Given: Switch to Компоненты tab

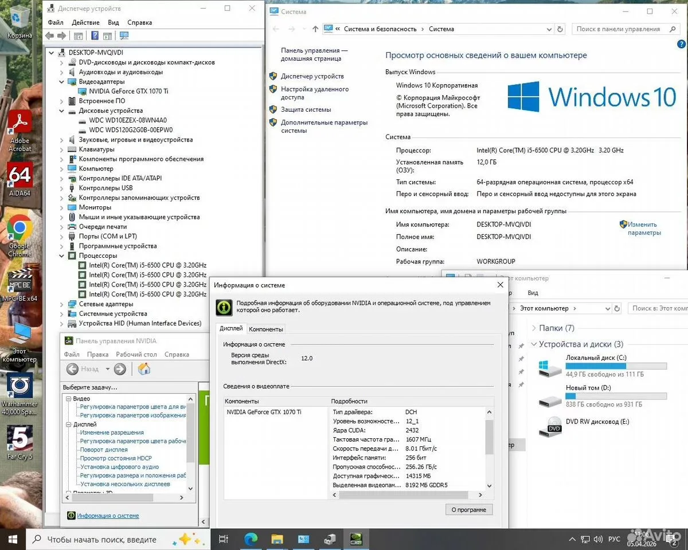Looking at the screenshot, I should [265, 329].
